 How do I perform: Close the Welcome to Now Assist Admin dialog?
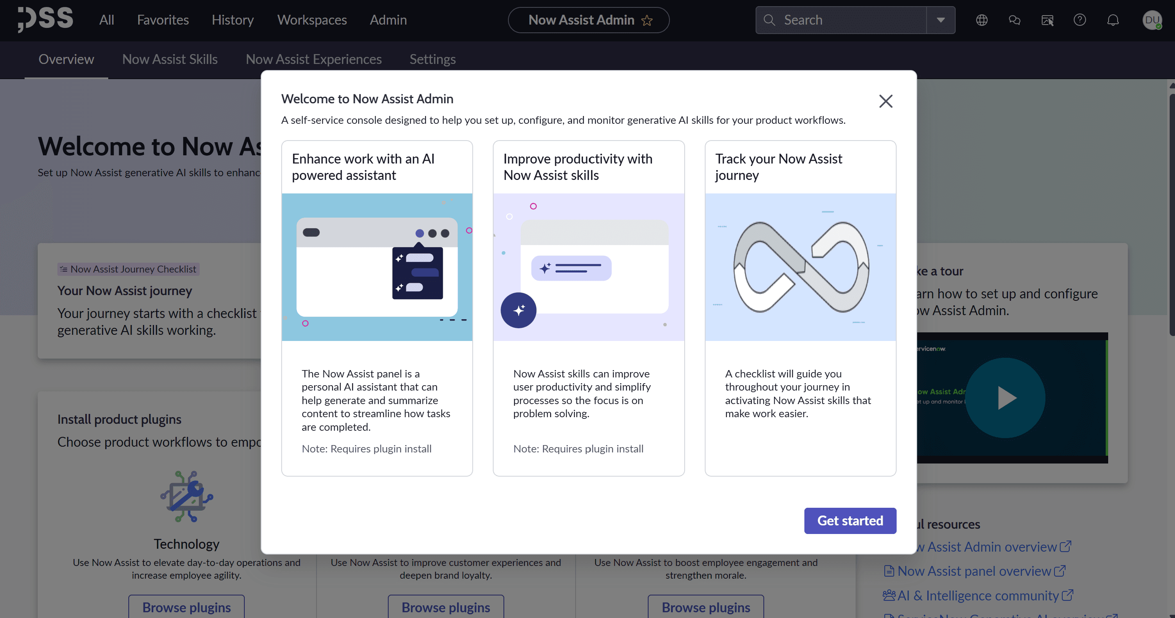(x=886, y=101)
